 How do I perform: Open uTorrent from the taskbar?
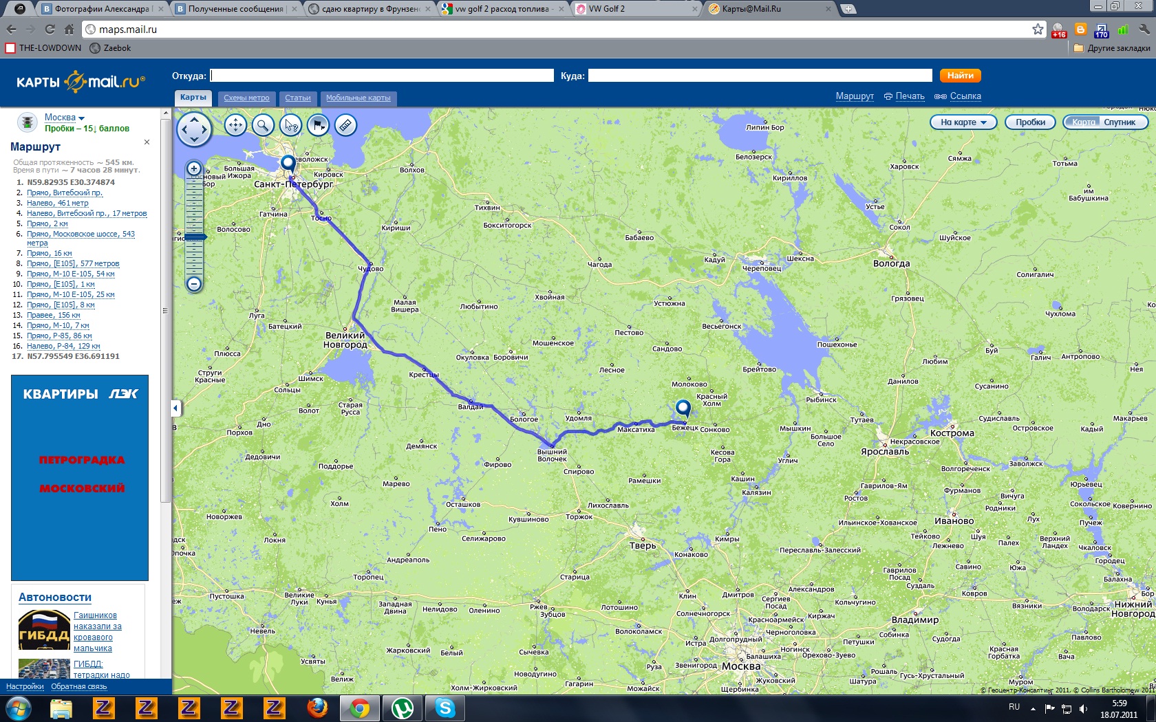[403, 708]
